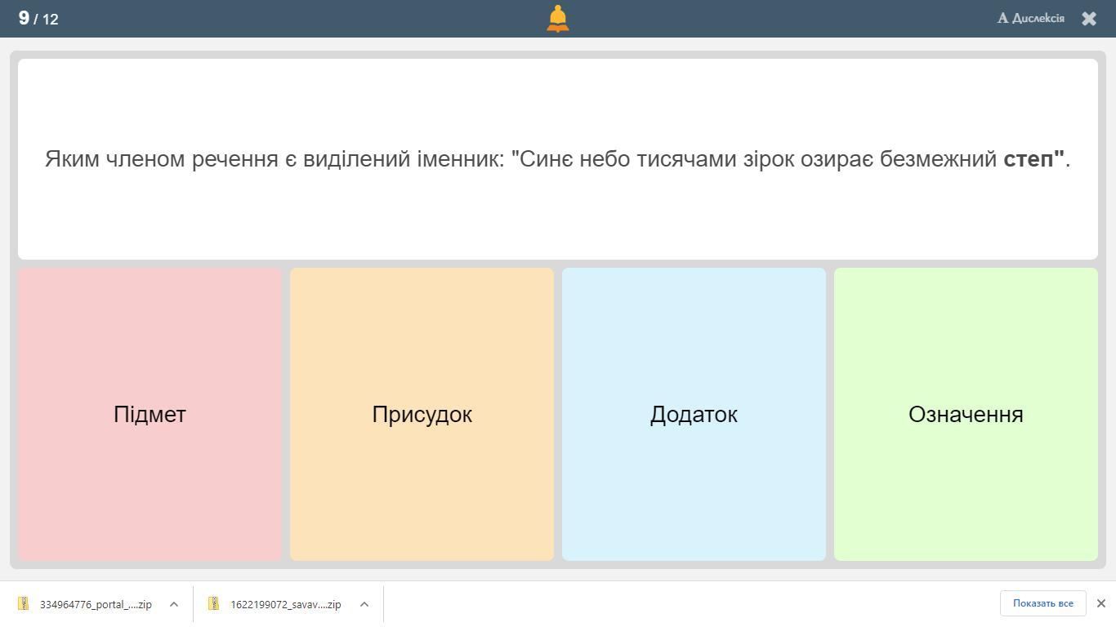The image size is (1116, 627).
Task: Close the downloads bar
Action: tap(1100, 603)
